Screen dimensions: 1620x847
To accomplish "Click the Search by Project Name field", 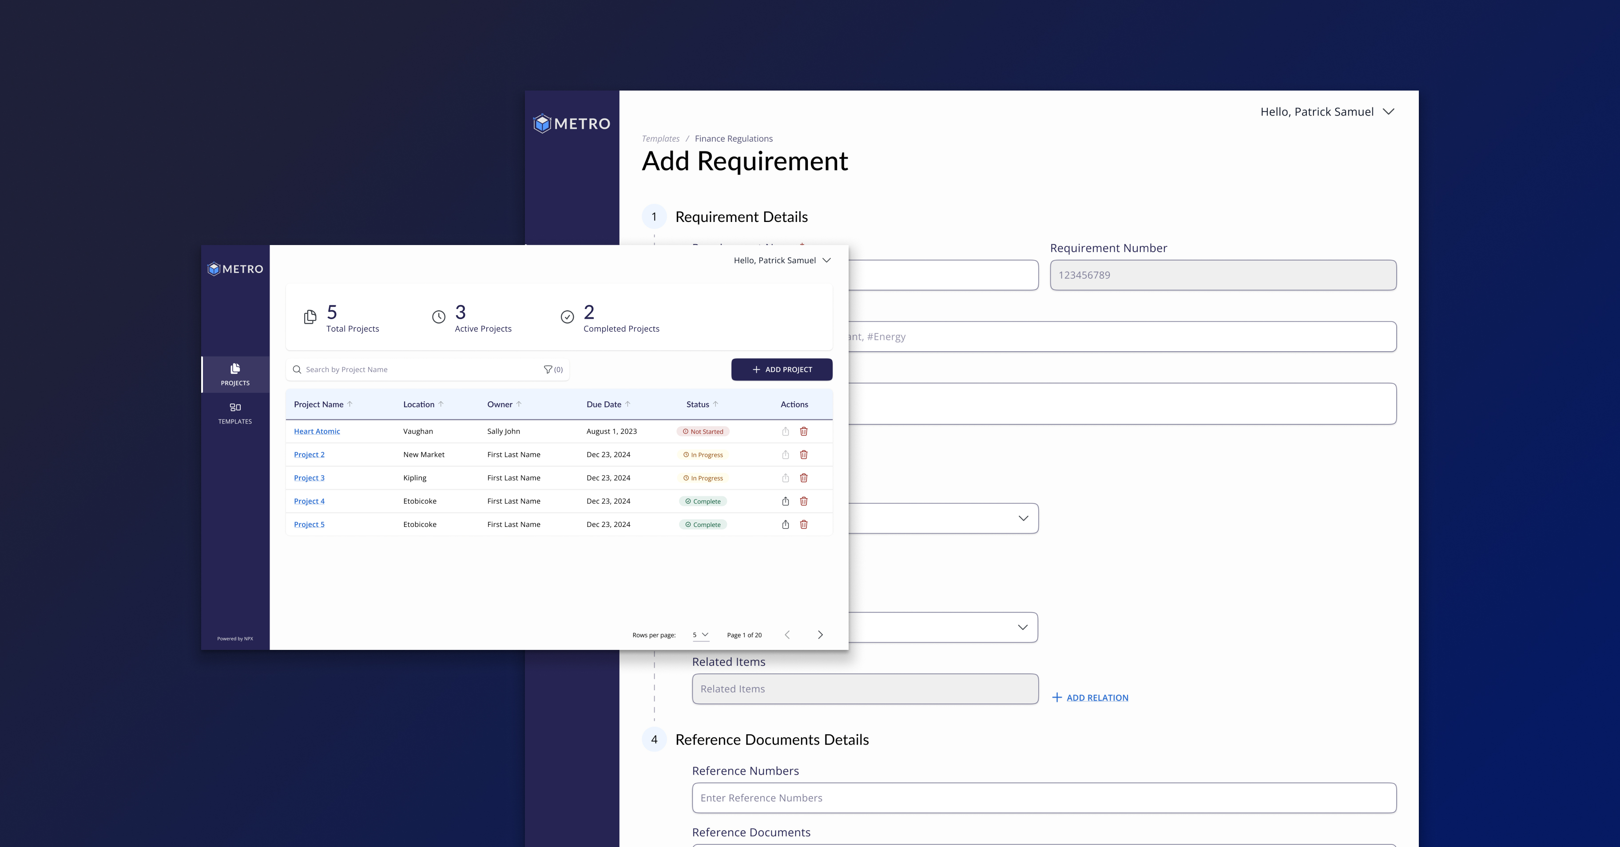I will pyautogui.click(x=428, y=370).
